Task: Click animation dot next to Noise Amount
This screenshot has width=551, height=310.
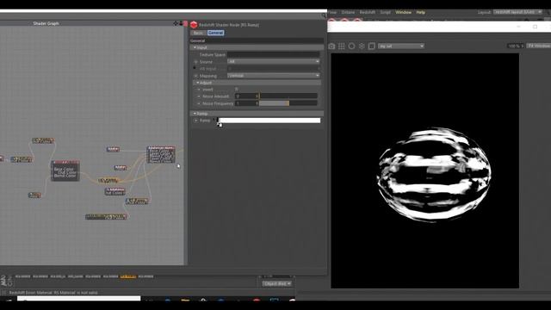Action: [199, 96]
